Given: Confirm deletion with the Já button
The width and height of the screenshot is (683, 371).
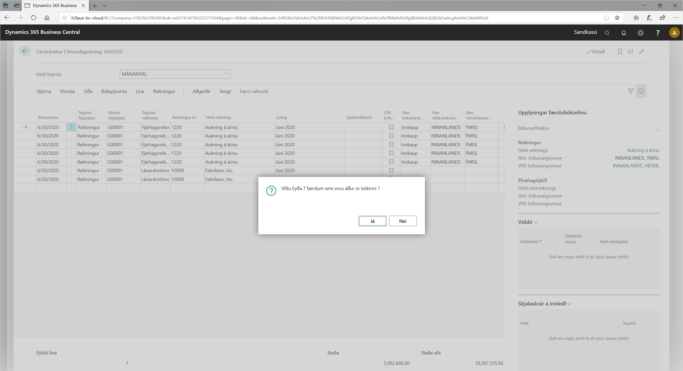Looking at the screenshot, I should (x=372, y=221).
